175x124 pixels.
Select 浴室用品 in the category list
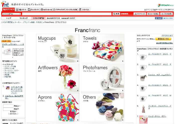point(7,77)
